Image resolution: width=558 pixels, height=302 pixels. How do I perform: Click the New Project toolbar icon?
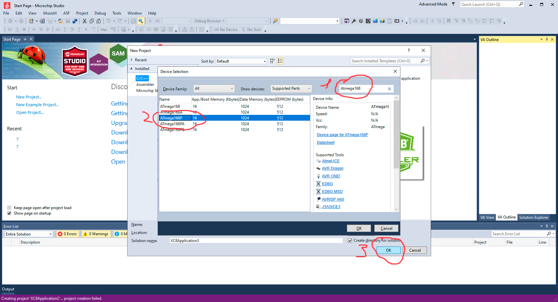31,21
